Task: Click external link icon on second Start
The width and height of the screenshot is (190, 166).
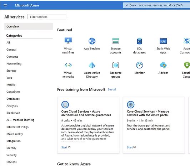Action: tap(135, 147)
